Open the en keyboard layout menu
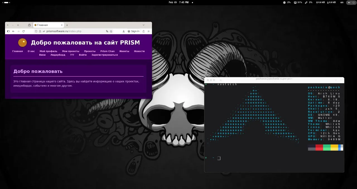Image resolution: width=357 pixels, height=189 pixels. (x=342, y=2)
